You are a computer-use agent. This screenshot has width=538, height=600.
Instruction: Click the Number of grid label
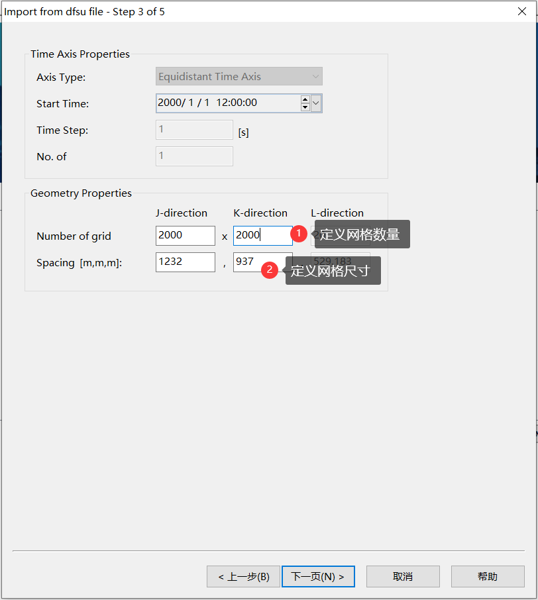point(74,236)
